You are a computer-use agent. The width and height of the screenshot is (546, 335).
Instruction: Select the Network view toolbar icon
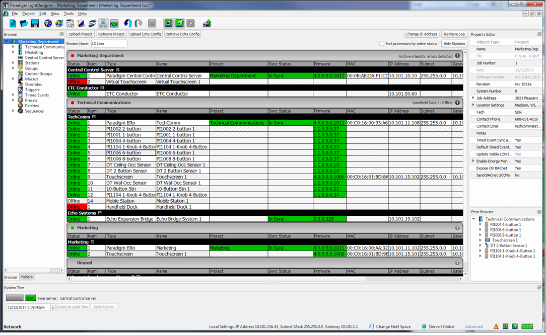point(103,23)
